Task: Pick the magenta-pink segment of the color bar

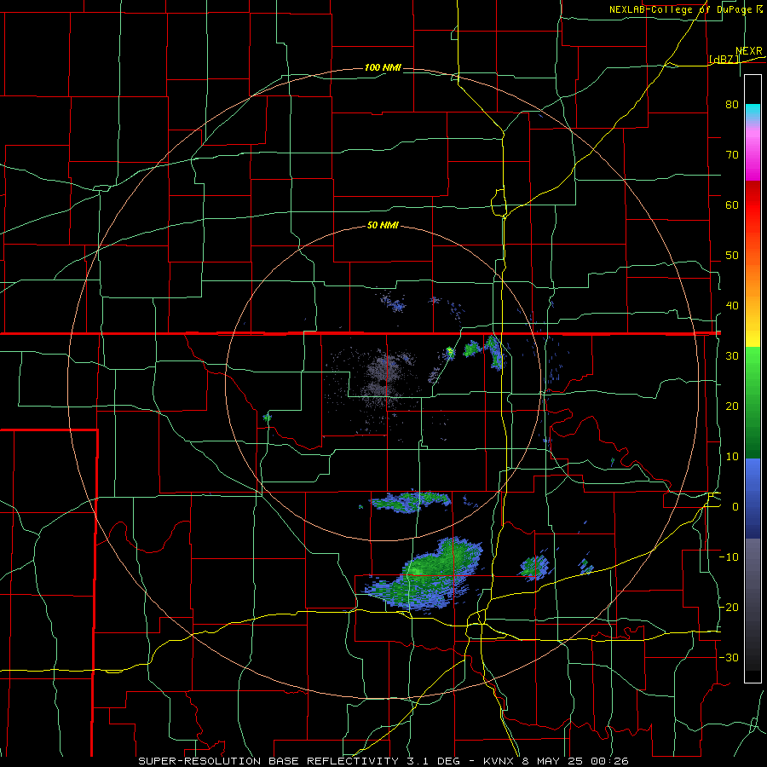Action: point(753,154)
